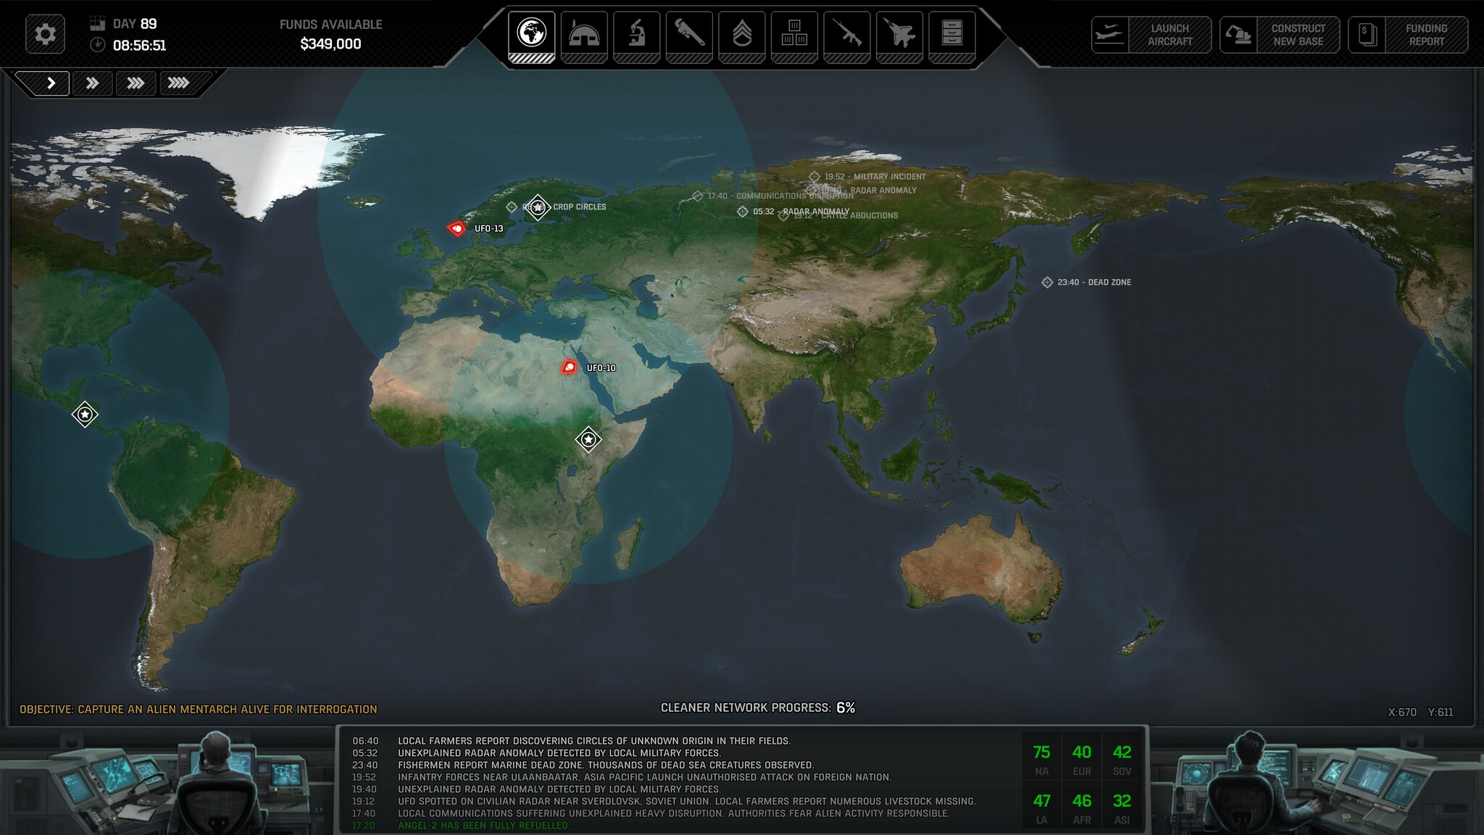The width and height of the screenshot is (1484, 835).
Task: Select the Geoscape globe tab
Action: pos(531,36)
